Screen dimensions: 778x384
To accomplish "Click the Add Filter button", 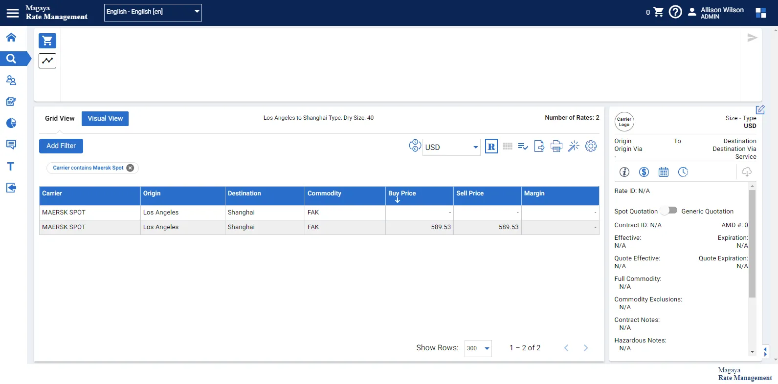I will pos(61,146).
